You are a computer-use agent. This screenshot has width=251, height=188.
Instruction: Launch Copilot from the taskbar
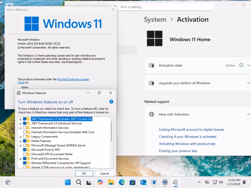100,182
